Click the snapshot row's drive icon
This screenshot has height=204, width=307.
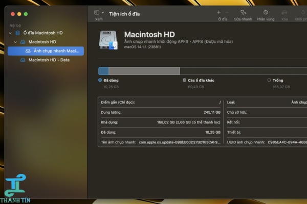[x=28, y=51]
